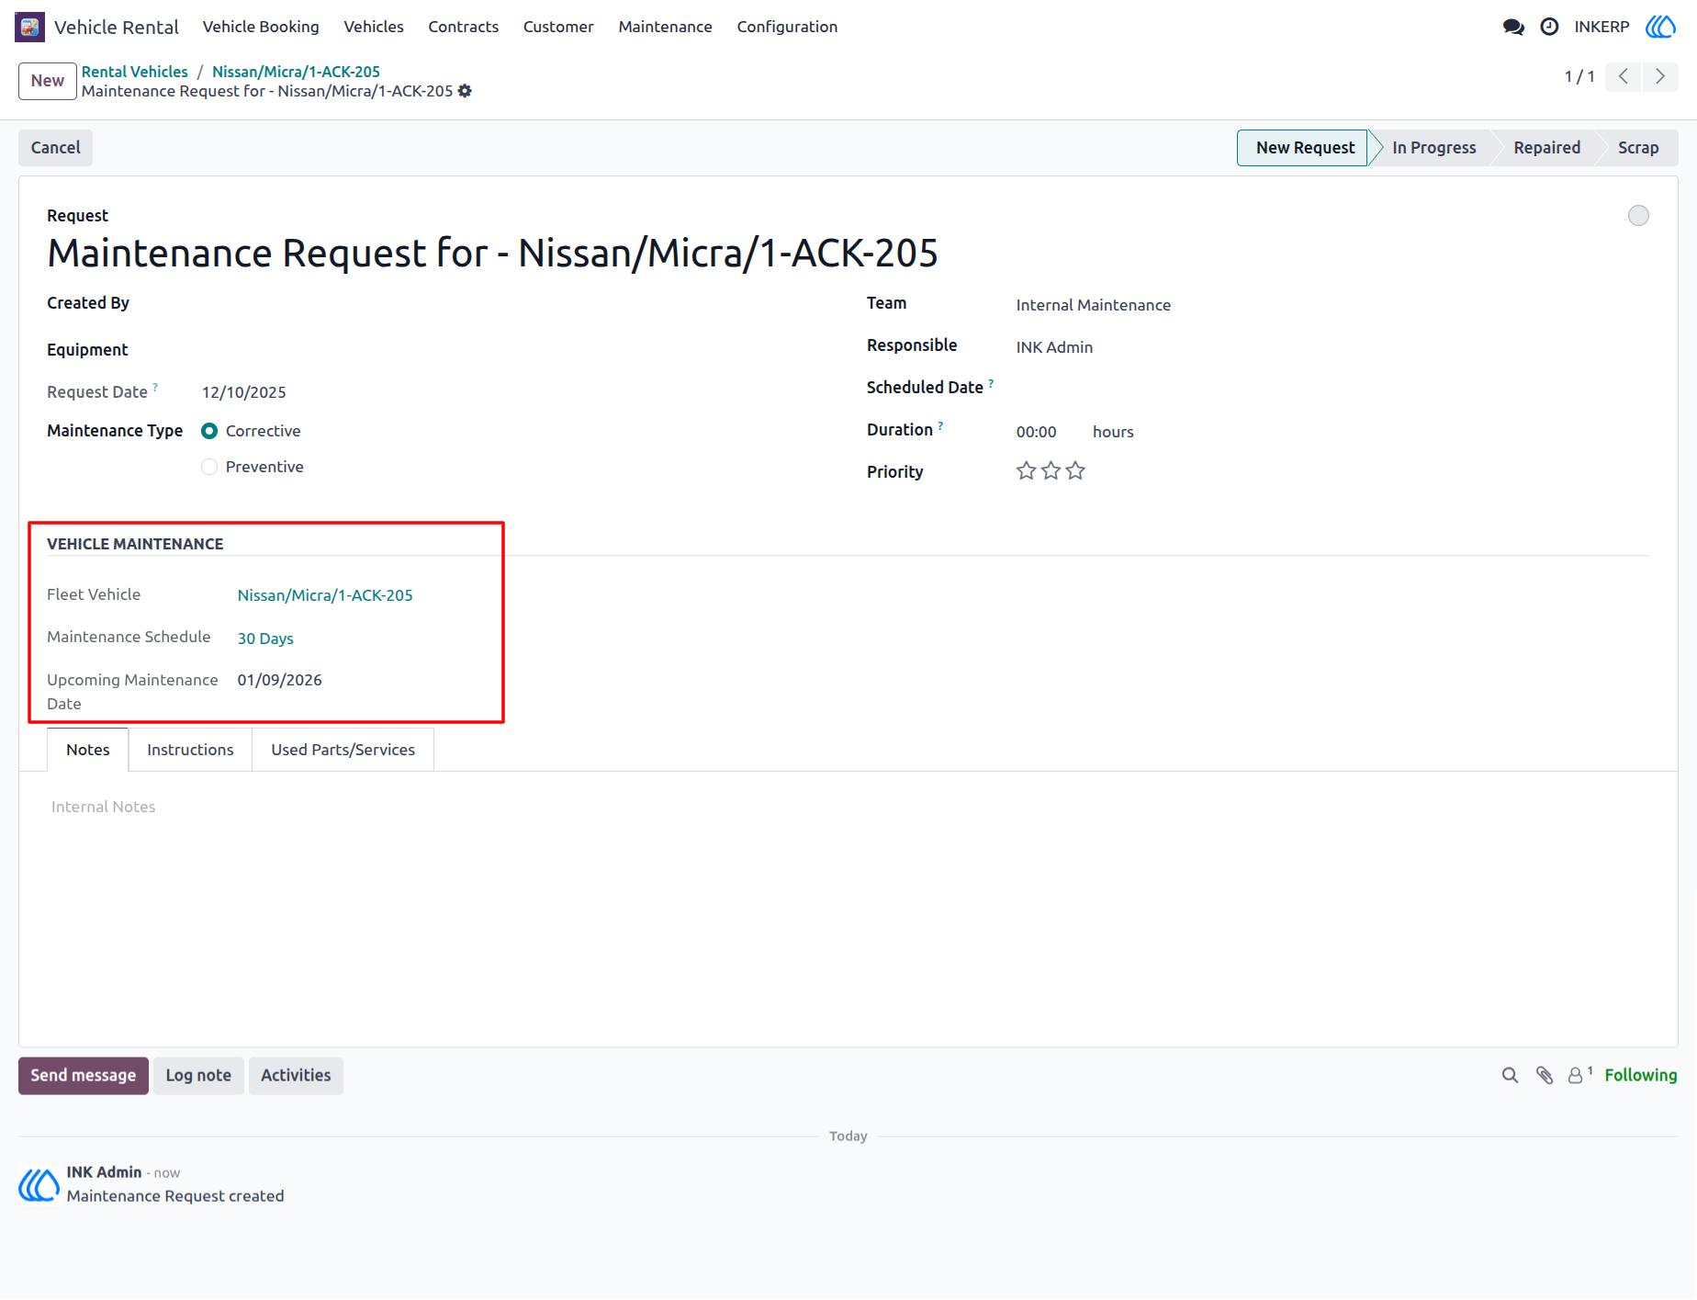1697x1300 pixels.
Task: Click into the Internal Notes field
Action: coord(848,807)
